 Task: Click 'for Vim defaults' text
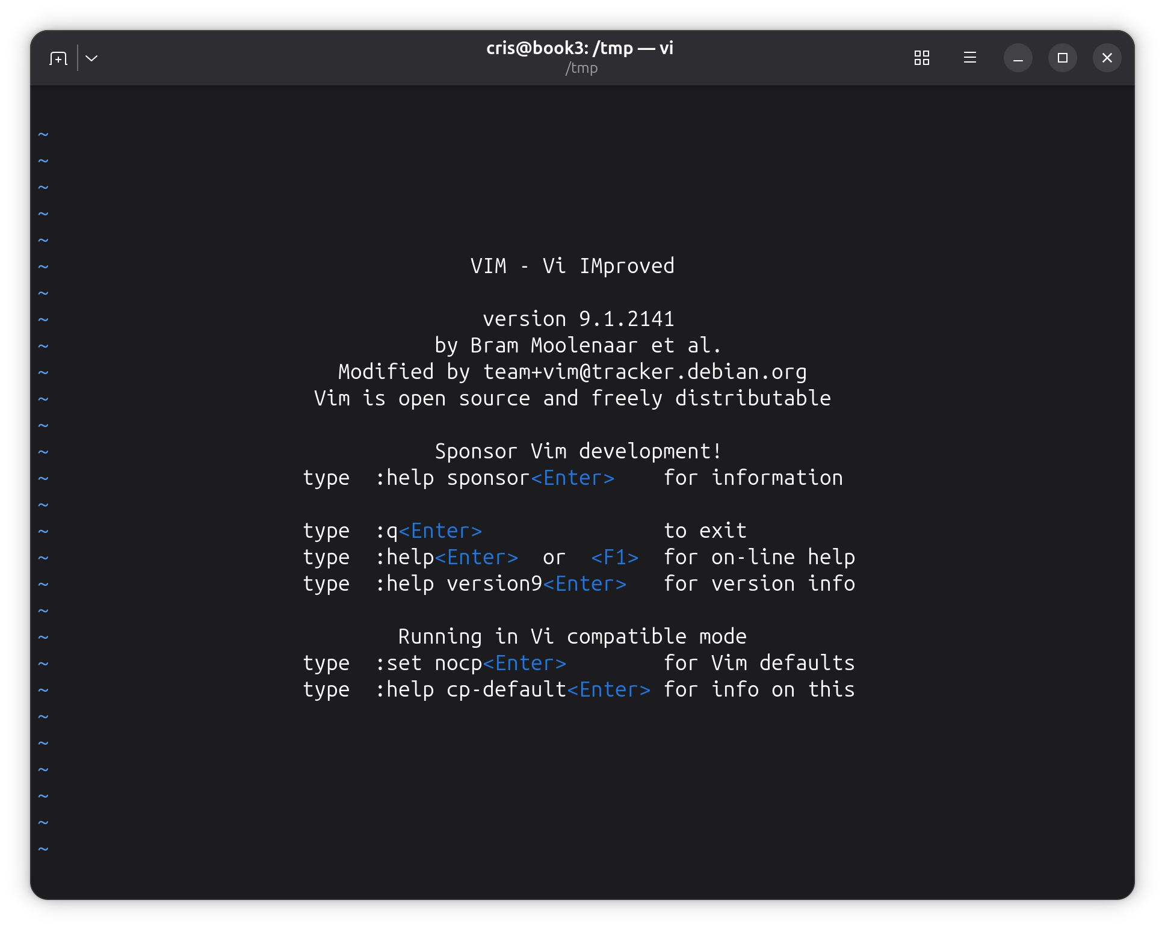[x=759, y=663]
